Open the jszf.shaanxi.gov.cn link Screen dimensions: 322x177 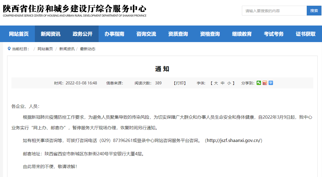pyautogui.click(x=234, y=140)
